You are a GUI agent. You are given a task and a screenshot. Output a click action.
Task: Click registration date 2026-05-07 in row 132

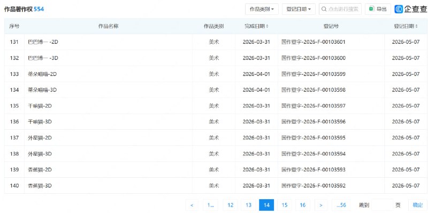(x=406, y=58)
